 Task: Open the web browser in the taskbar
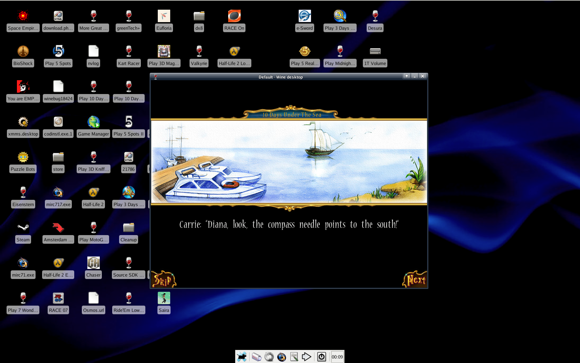pos(282,356)
